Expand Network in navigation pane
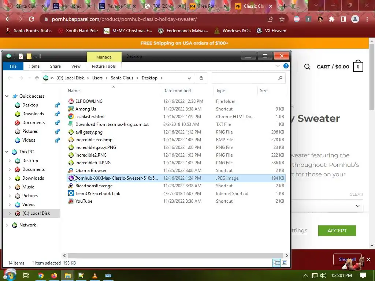 point(7,225)
